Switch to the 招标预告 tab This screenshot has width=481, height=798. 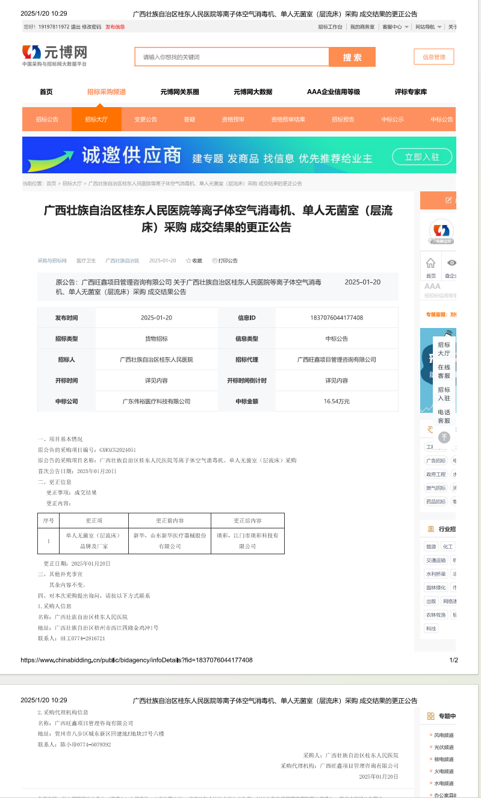click(x=343, y=119)
